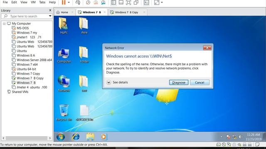Switch to Unity mode
Screen dimensions: 266x149
pyautogui.click(x=136, y=2)
